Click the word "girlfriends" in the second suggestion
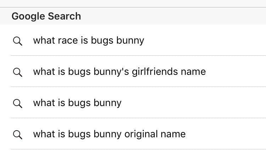 154,72
